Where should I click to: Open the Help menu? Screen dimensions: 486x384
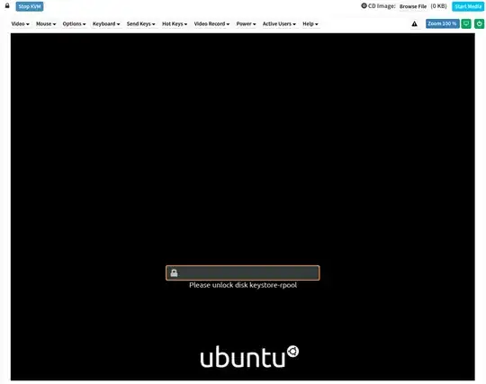(x=310, y=24)
